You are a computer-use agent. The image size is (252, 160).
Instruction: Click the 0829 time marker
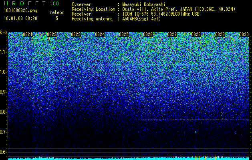[x=220, y=34]
